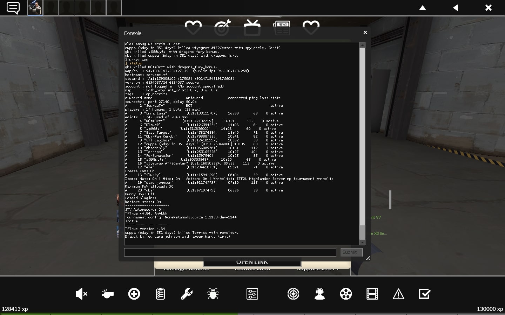Image resolution: width=505 pixels, height=315 pixels.
Task: Select the first player avatar slot
Action: (35, 8)
